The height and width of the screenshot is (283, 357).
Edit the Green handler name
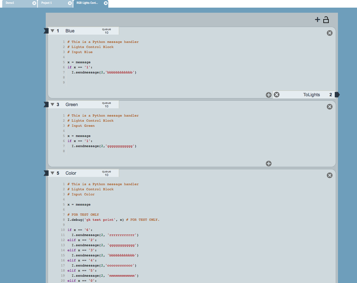pos(72,105)
